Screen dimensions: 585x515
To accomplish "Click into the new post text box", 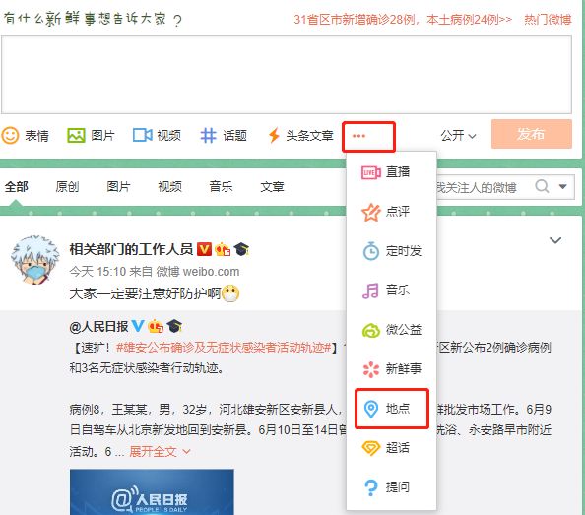I will tap(287, 75).
